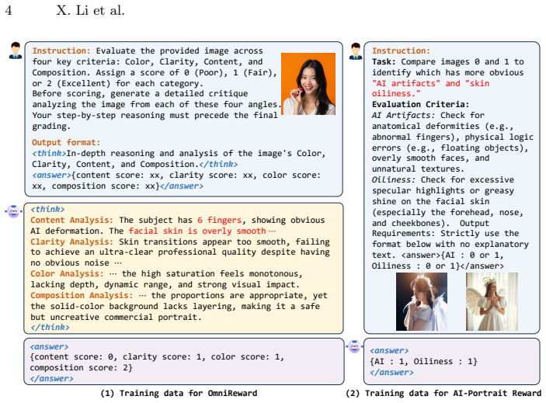
Task: Click the robot icon next to the think box
Action: click(x=13, y=211)
